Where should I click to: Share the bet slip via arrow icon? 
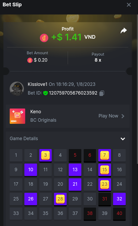124,31
